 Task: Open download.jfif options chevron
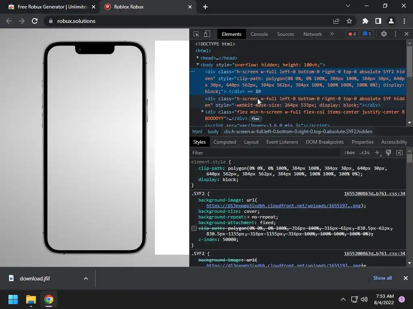pos(86,278)
